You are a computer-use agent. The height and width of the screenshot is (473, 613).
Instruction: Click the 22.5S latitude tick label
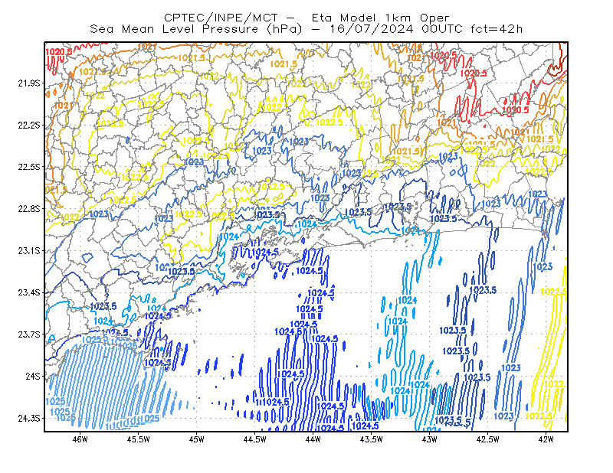(x=29, y=167)
